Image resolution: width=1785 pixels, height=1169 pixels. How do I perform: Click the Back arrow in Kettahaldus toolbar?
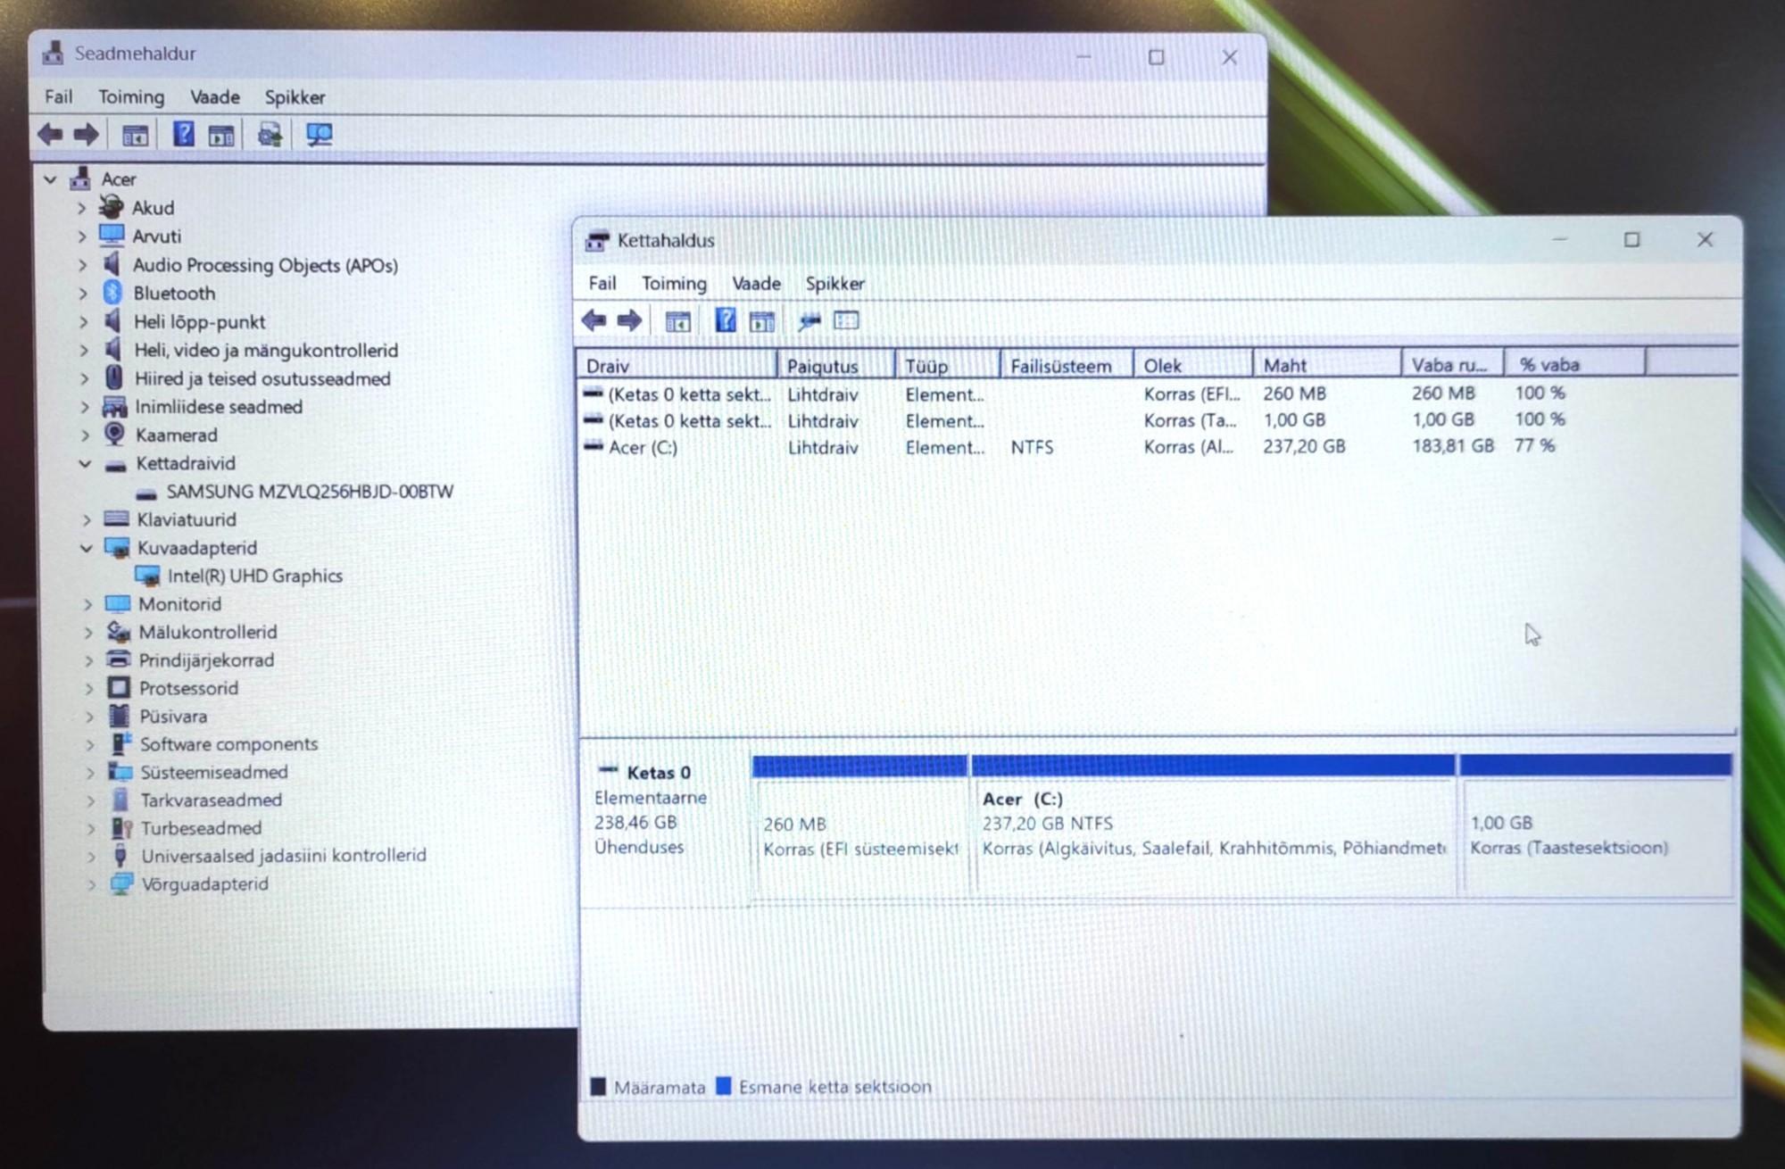[x=594, y=320]
